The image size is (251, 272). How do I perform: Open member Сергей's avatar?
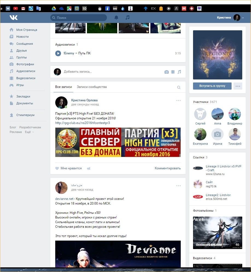(x=200, y=114)
